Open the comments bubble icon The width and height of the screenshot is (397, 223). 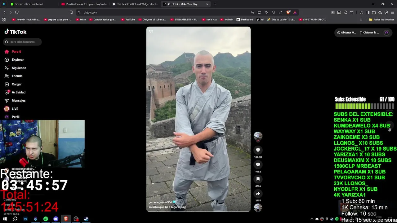point(258,164)
